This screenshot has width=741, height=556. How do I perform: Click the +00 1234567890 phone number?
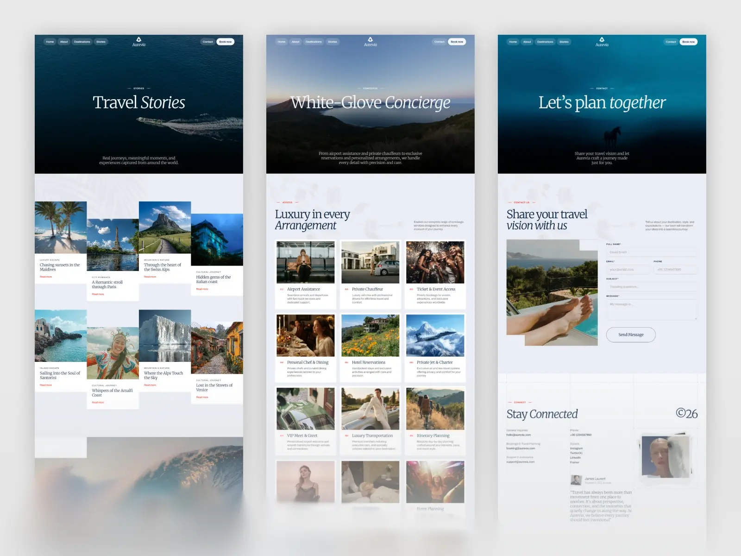(581, 435)
